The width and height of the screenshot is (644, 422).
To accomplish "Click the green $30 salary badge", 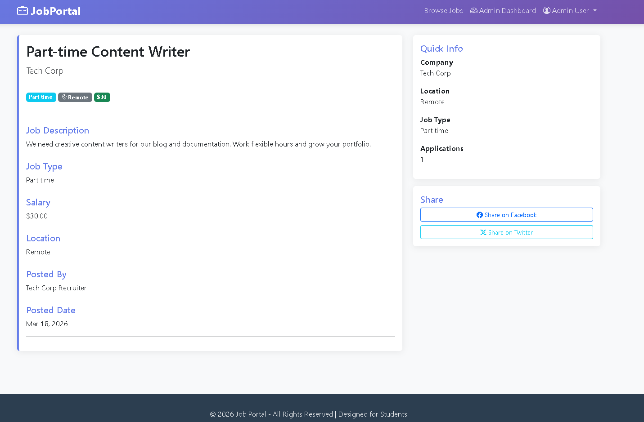I will pyautogui.click(x=102, y=97).
